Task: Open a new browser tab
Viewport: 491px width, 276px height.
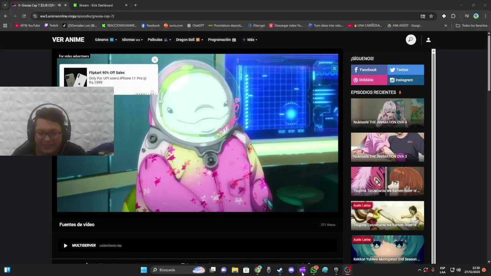Action: coord(135,5)
